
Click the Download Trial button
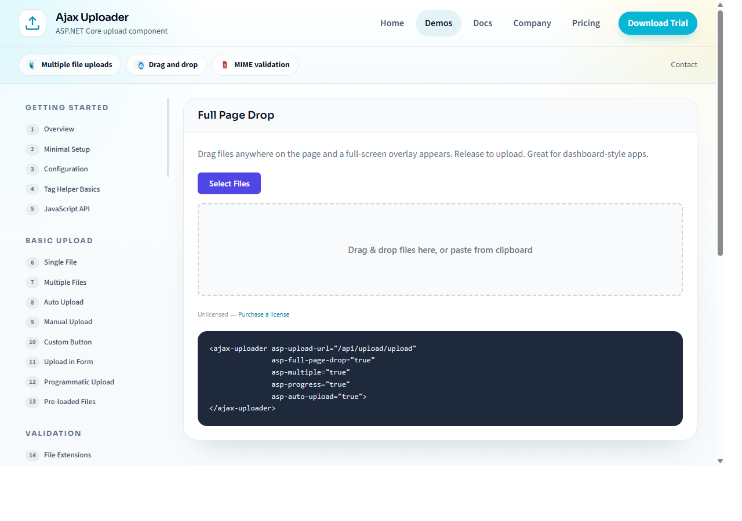point(657,23)
